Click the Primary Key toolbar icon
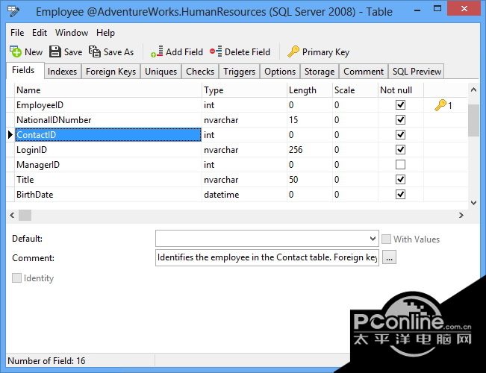486x373 pixels. tap(293, 51)
